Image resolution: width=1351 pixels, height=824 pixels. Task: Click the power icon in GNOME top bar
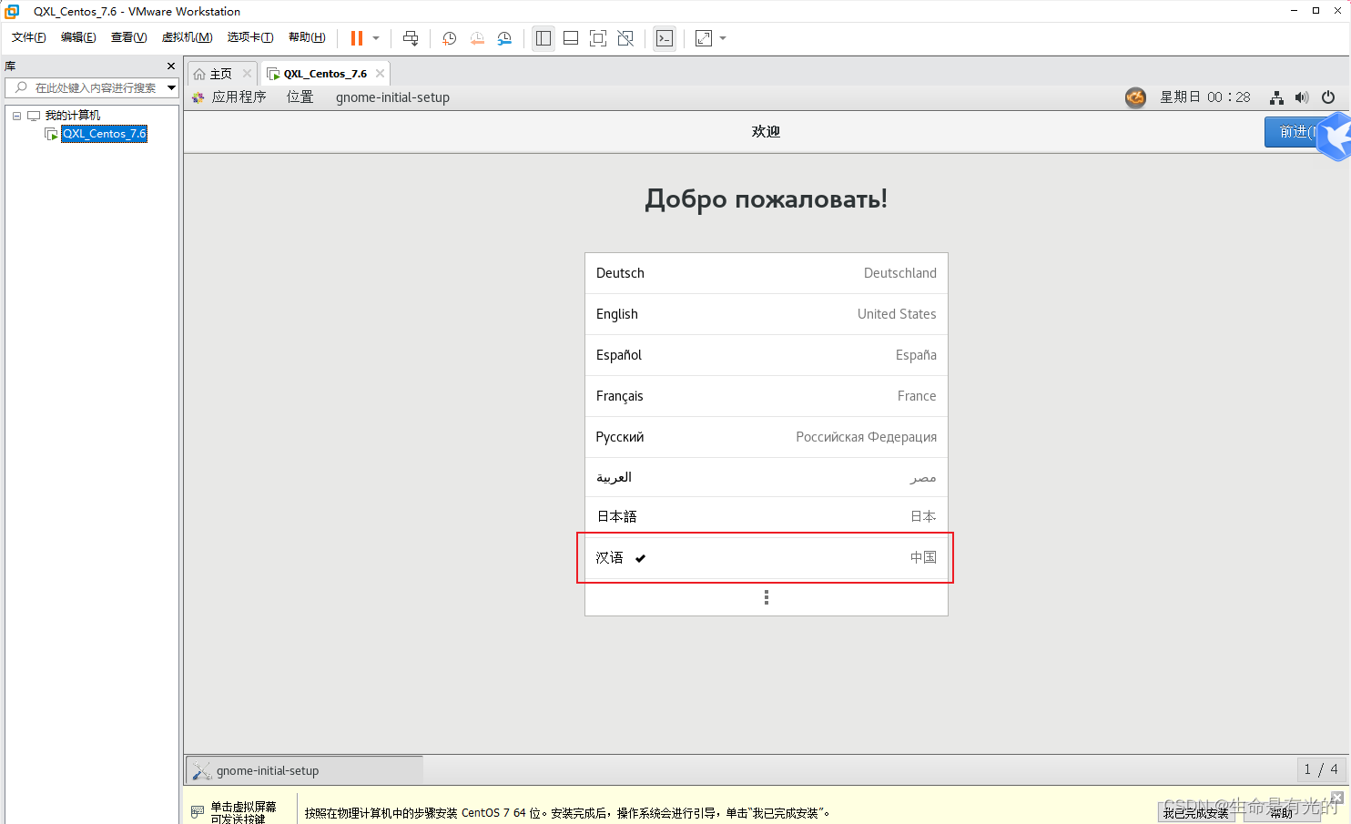1328,97
